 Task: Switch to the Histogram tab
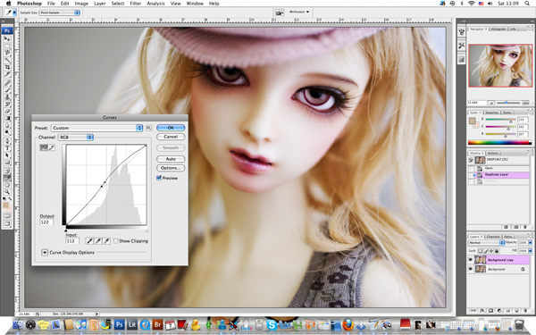[498, 29]
